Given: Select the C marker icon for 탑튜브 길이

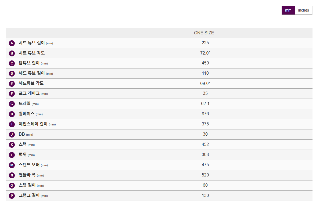Looking at the screenshot, I should point(12,63).
